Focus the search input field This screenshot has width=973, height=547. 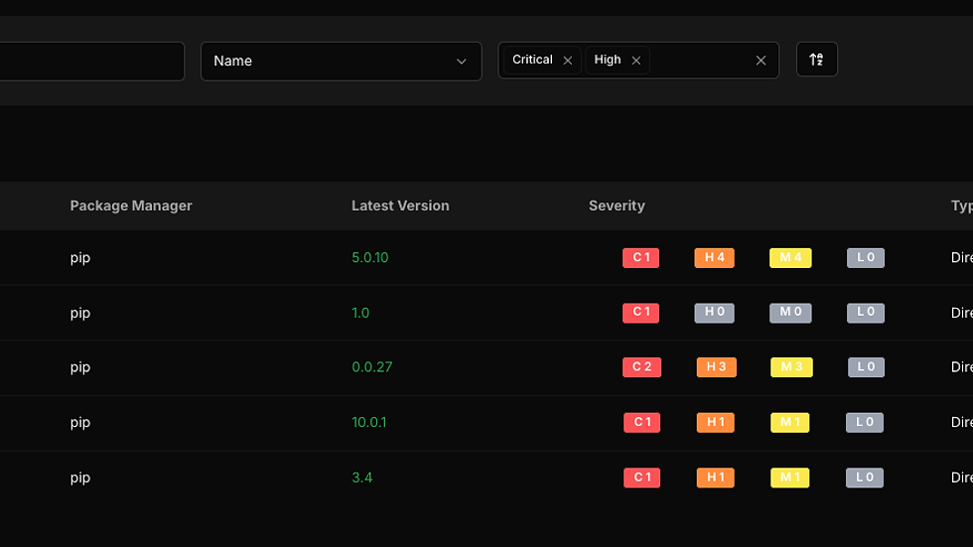click(x=91, y=61)
